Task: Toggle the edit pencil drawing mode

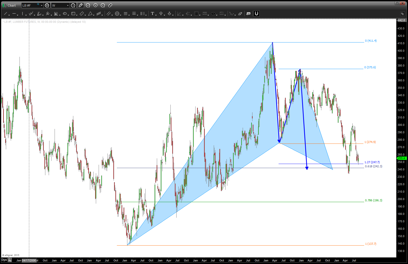Action: coord(80,5)
